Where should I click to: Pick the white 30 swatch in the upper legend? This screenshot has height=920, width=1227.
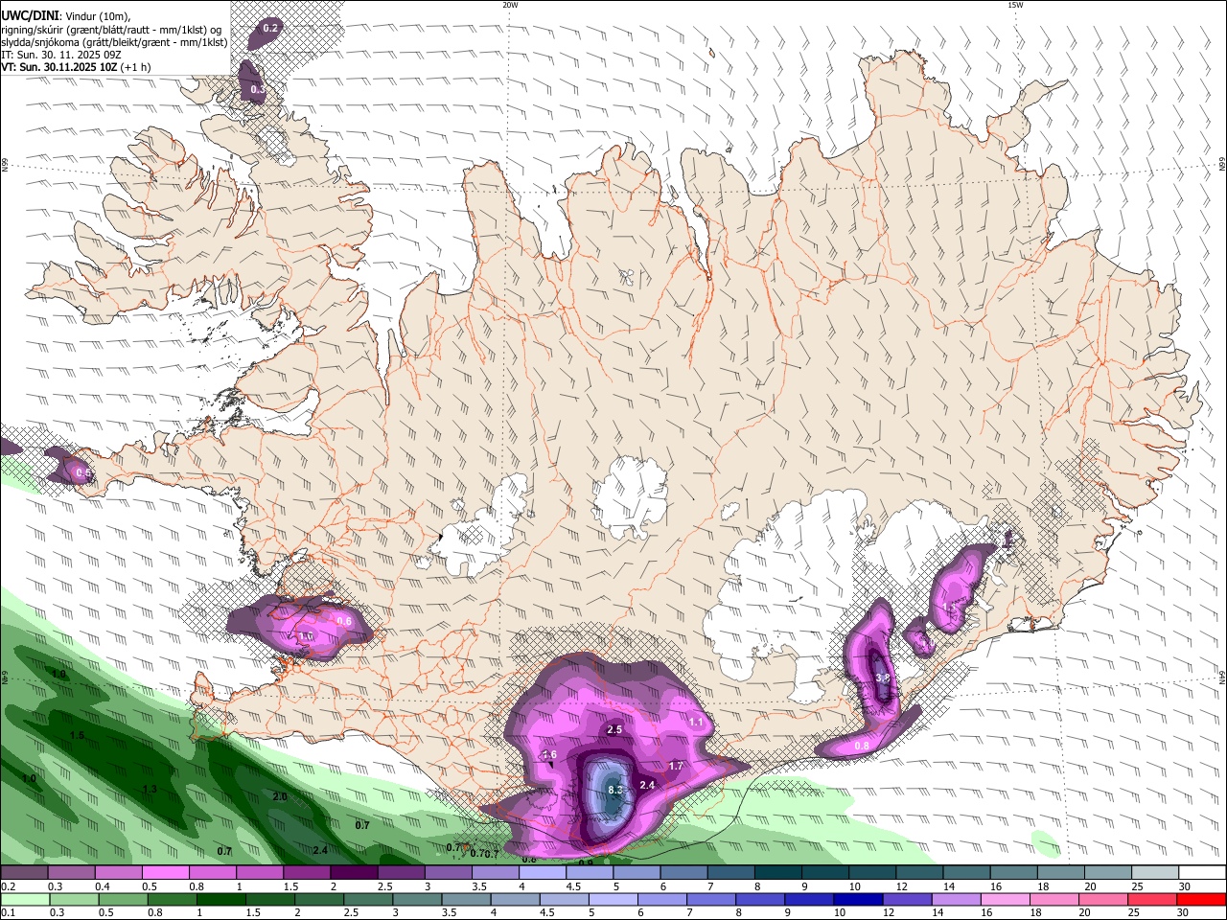click(x=1202, y=872)
